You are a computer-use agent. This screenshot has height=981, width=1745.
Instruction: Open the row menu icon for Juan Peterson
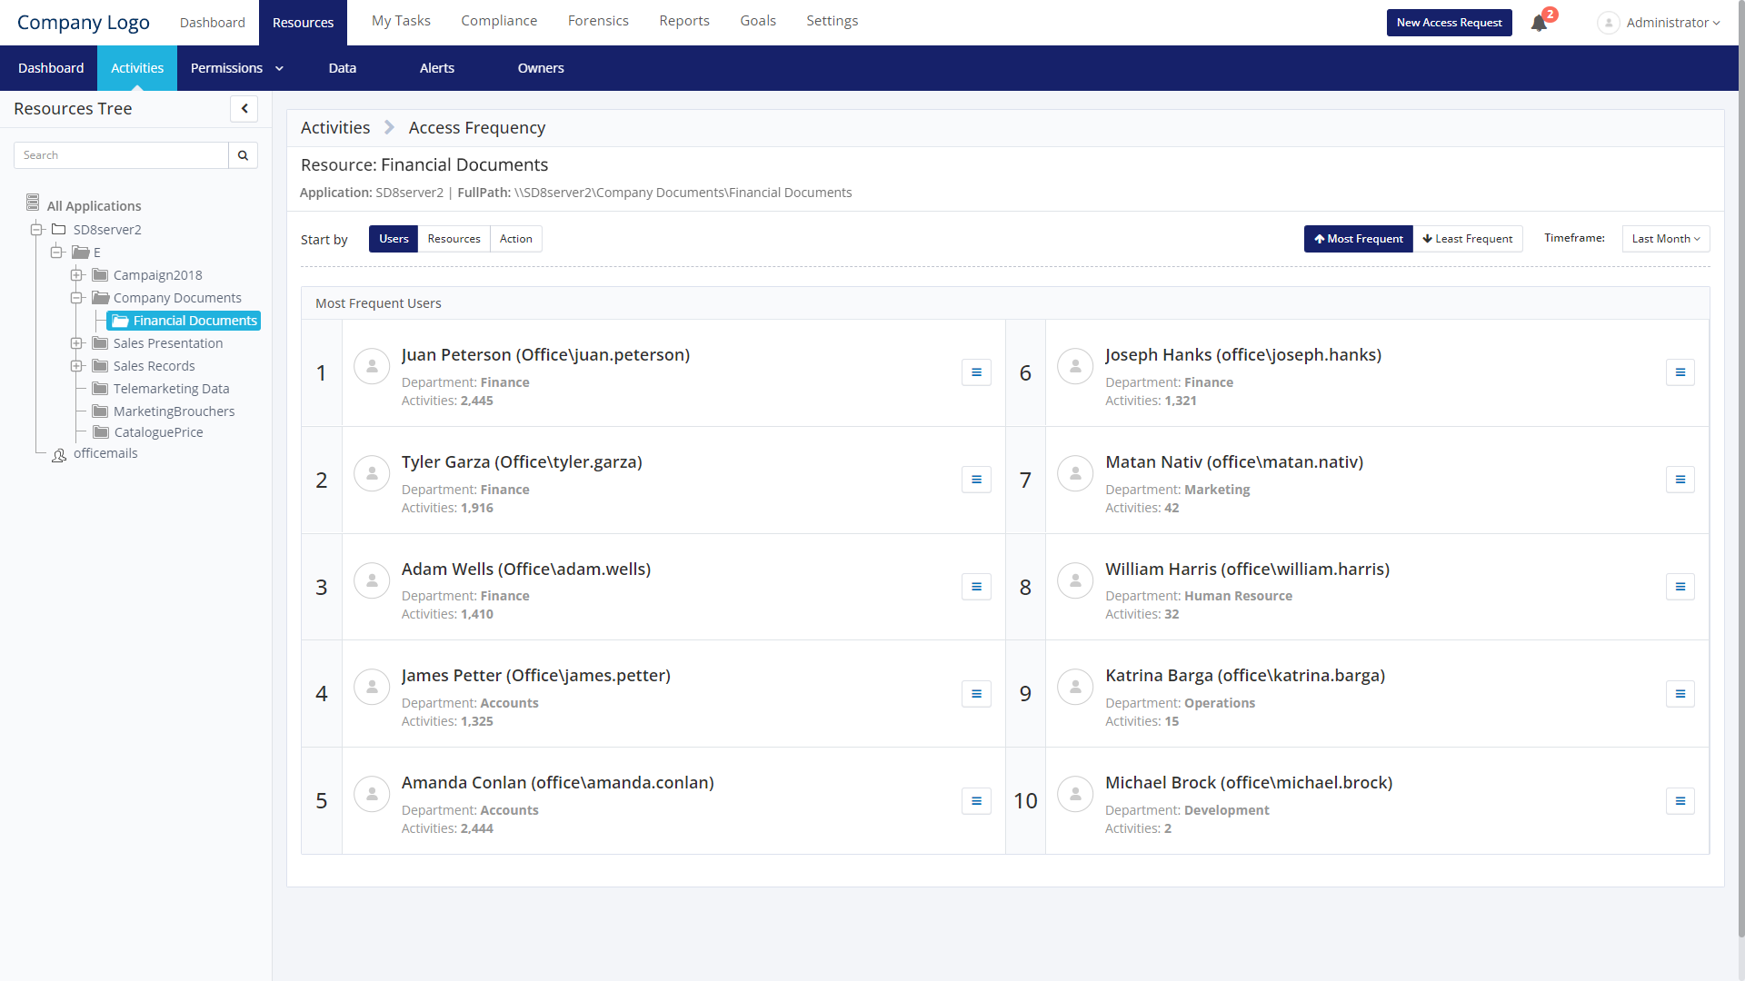[x=976, y=372]
